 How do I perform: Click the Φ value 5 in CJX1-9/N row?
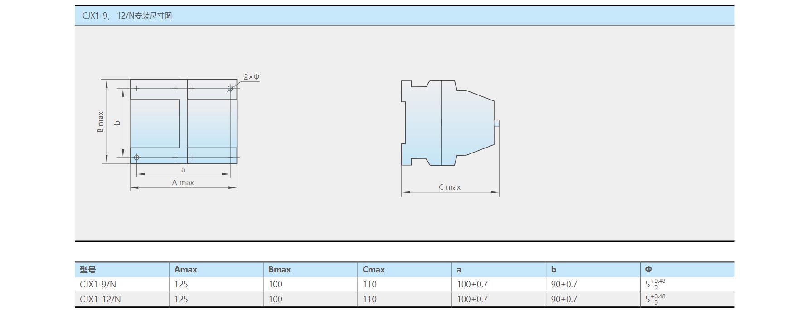(655, 284)
